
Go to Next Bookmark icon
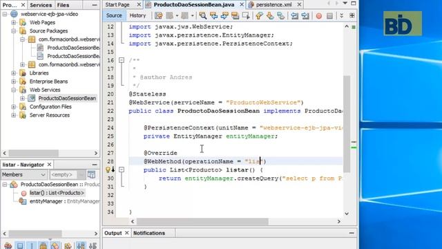click(270, 15)
